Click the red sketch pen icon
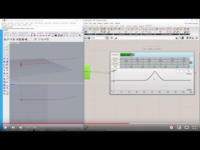This screenshot has width=200, height=150. point(116,38)
